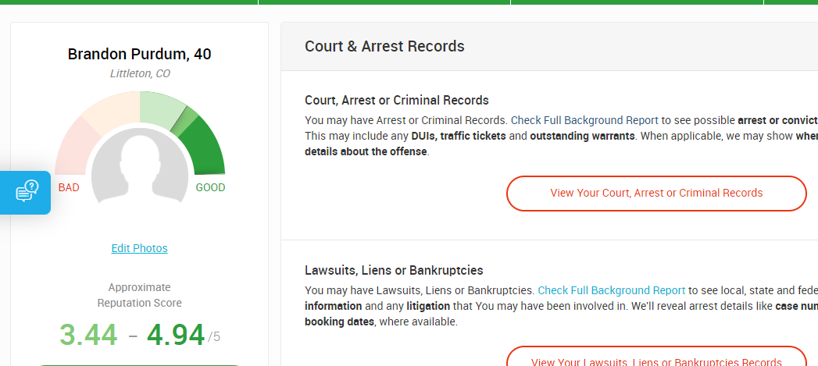Click the Lawsuits, Liens or Bankruptcies heading
818x366 pixels.
point(394,271)
